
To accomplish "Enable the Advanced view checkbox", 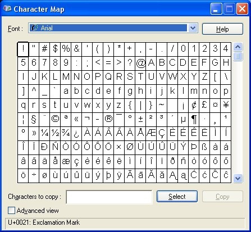I will [x=11, y=211].
